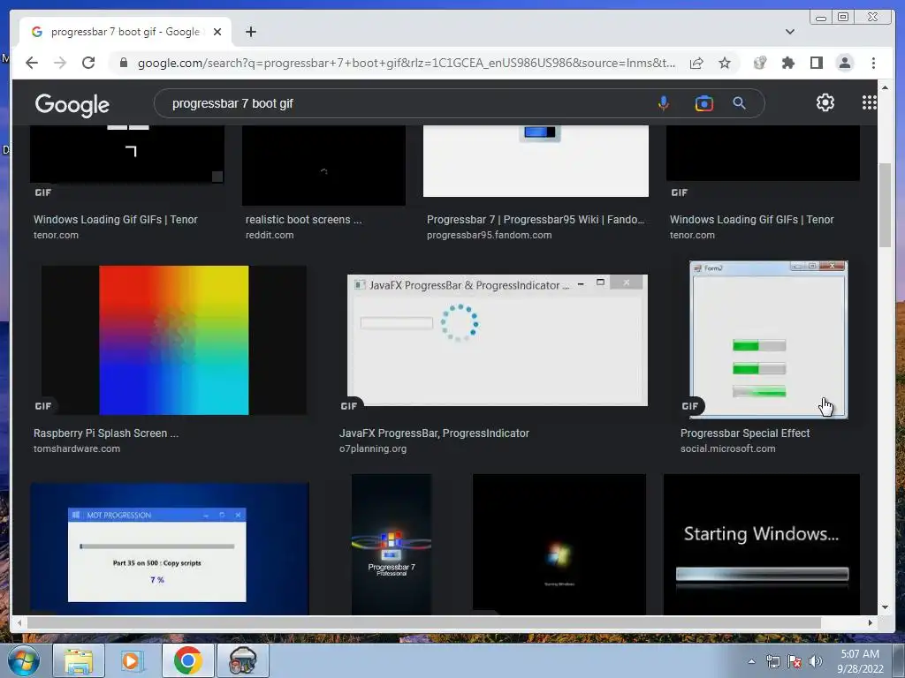This screenshot has height=678, width=905.
Task: Open Windows Loading Gif GIFs Tenor first result
Action: click(116, 220)
